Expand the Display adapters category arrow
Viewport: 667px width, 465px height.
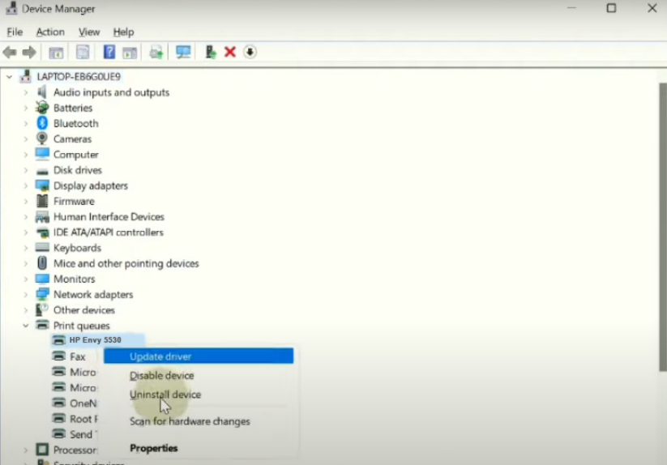(x=26, y=186)
